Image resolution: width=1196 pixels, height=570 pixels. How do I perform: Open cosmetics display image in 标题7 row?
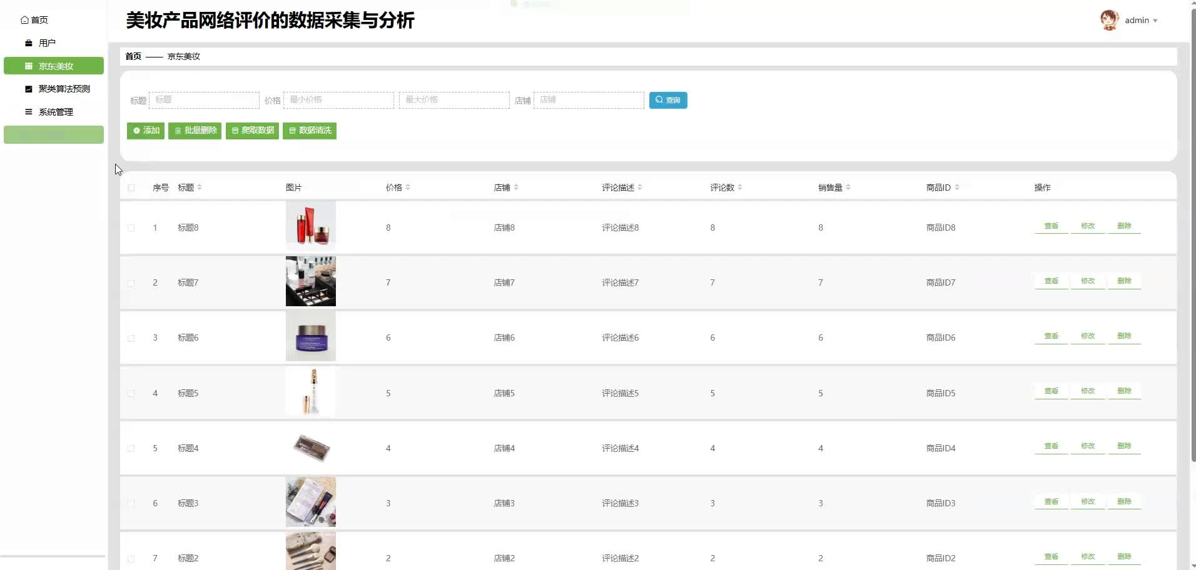pos(311,281)
